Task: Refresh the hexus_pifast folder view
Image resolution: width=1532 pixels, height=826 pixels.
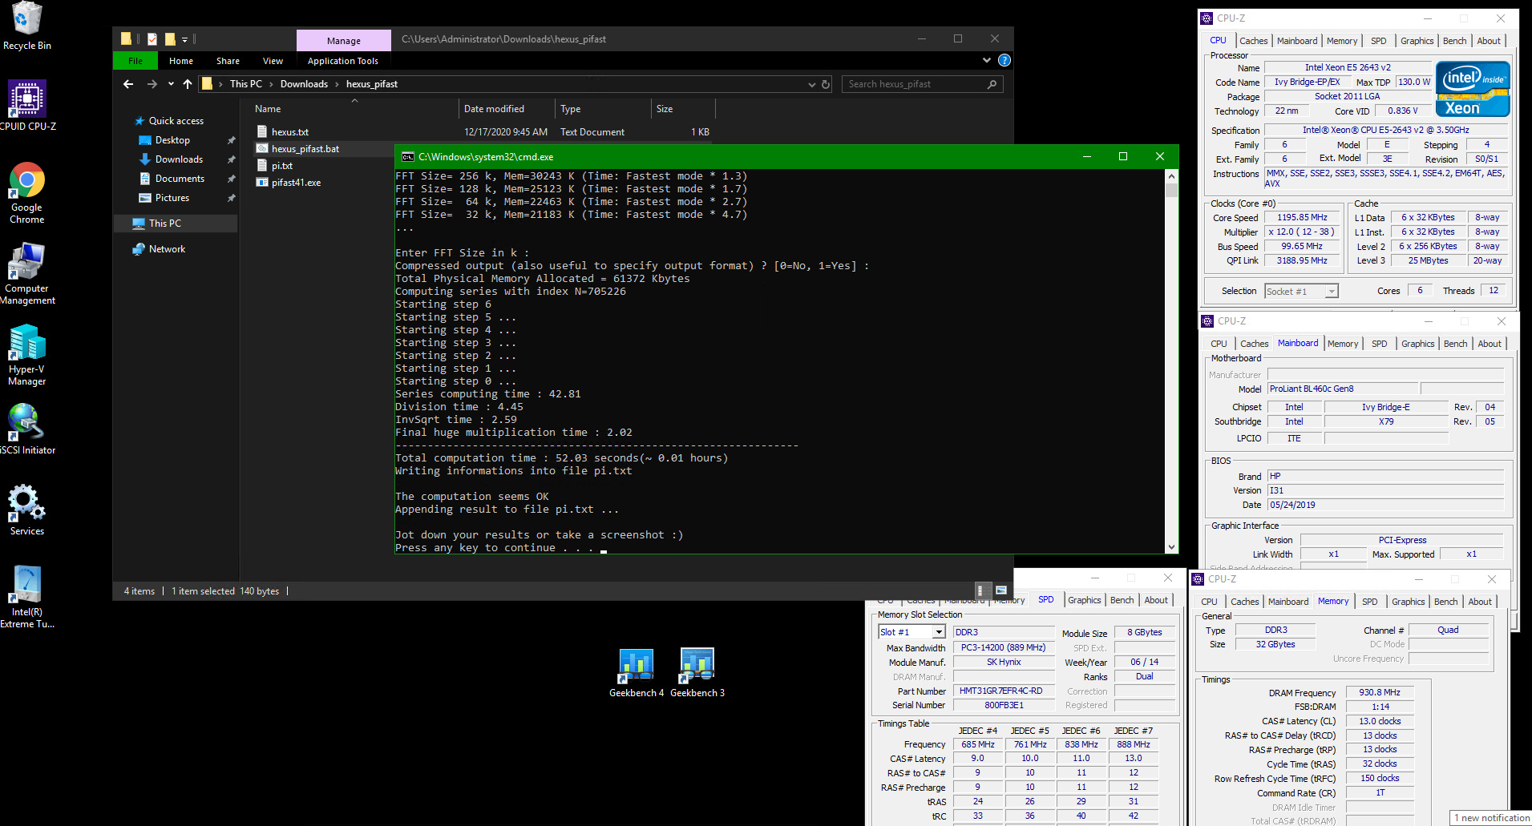Action: click(826, 84)
